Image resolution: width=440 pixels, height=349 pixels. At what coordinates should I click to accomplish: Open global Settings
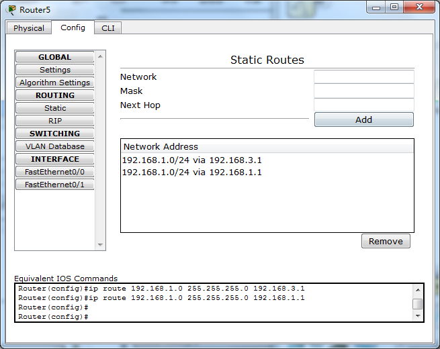(54, 70)
